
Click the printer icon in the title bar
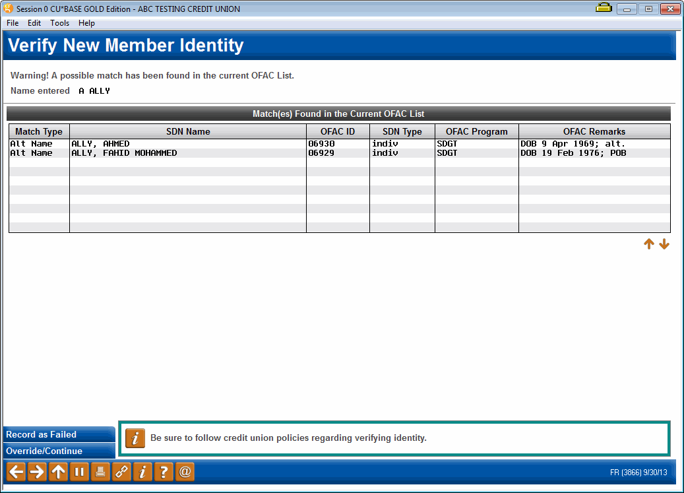coord(603,9)
